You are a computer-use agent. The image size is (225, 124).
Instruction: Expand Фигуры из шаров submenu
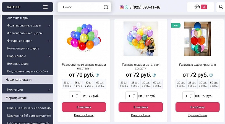pyautogui.click(x=49, y=41)
